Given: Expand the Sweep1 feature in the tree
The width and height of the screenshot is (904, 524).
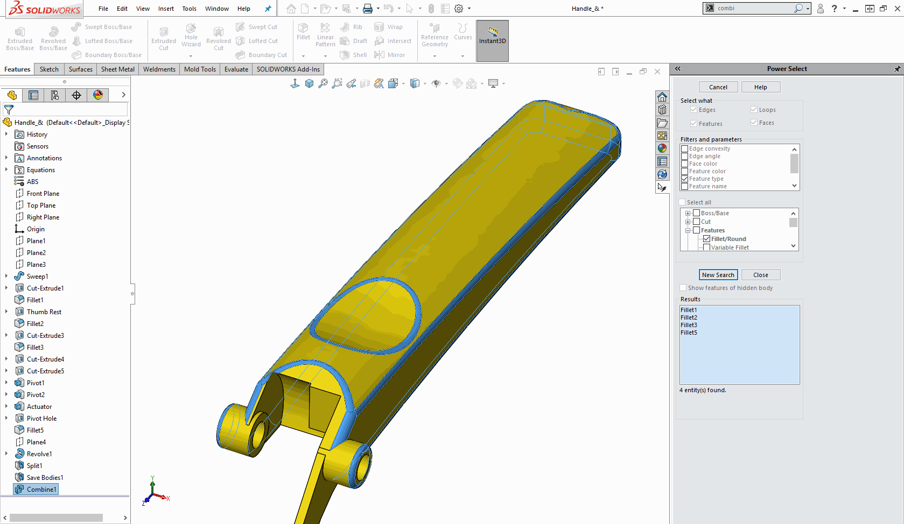Looking at the screenshot, I should (x=6, y=277).
